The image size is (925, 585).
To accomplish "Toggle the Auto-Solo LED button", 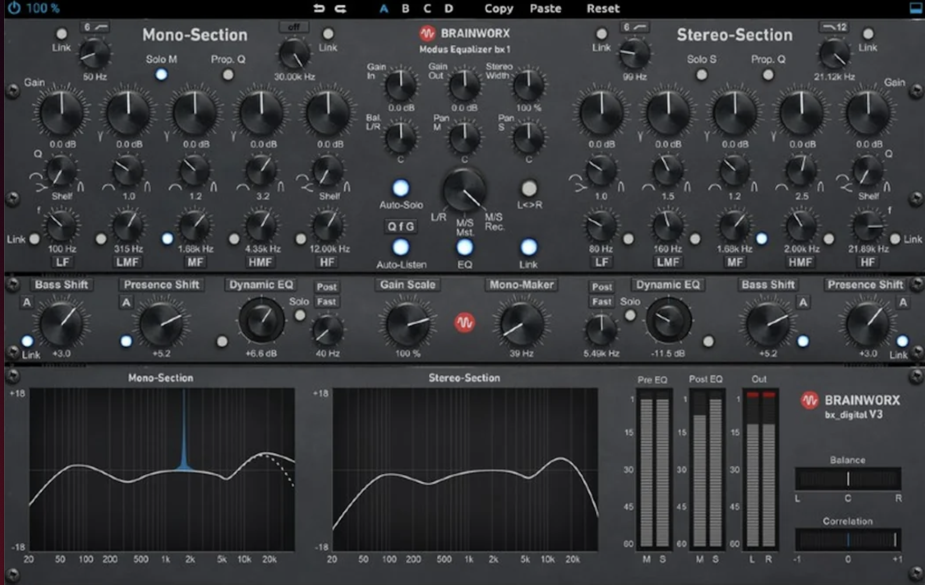I will coord(401,188).
